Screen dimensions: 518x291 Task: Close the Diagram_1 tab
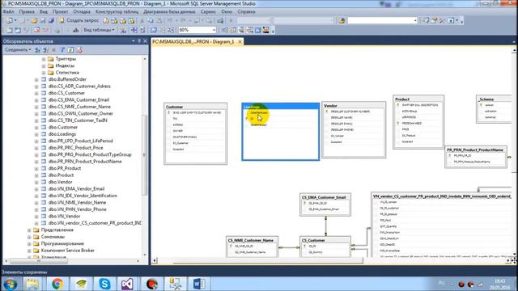[240, 41]
